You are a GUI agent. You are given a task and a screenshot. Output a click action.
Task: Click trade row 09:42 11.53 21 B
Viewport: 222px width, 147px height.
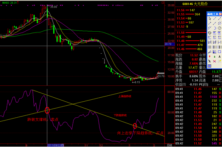(x=198, y=120)
